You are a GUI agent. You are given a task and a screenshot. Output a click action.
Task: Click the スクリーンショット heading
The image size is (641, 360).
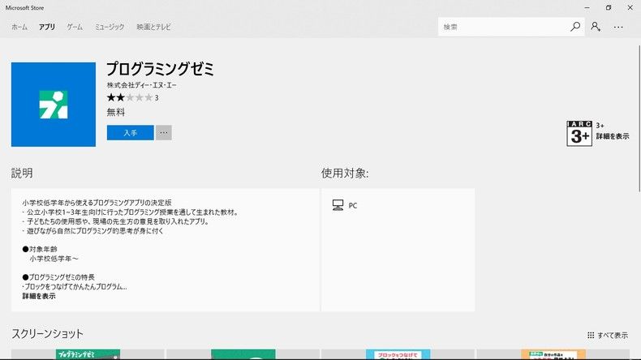coord(47,334)
